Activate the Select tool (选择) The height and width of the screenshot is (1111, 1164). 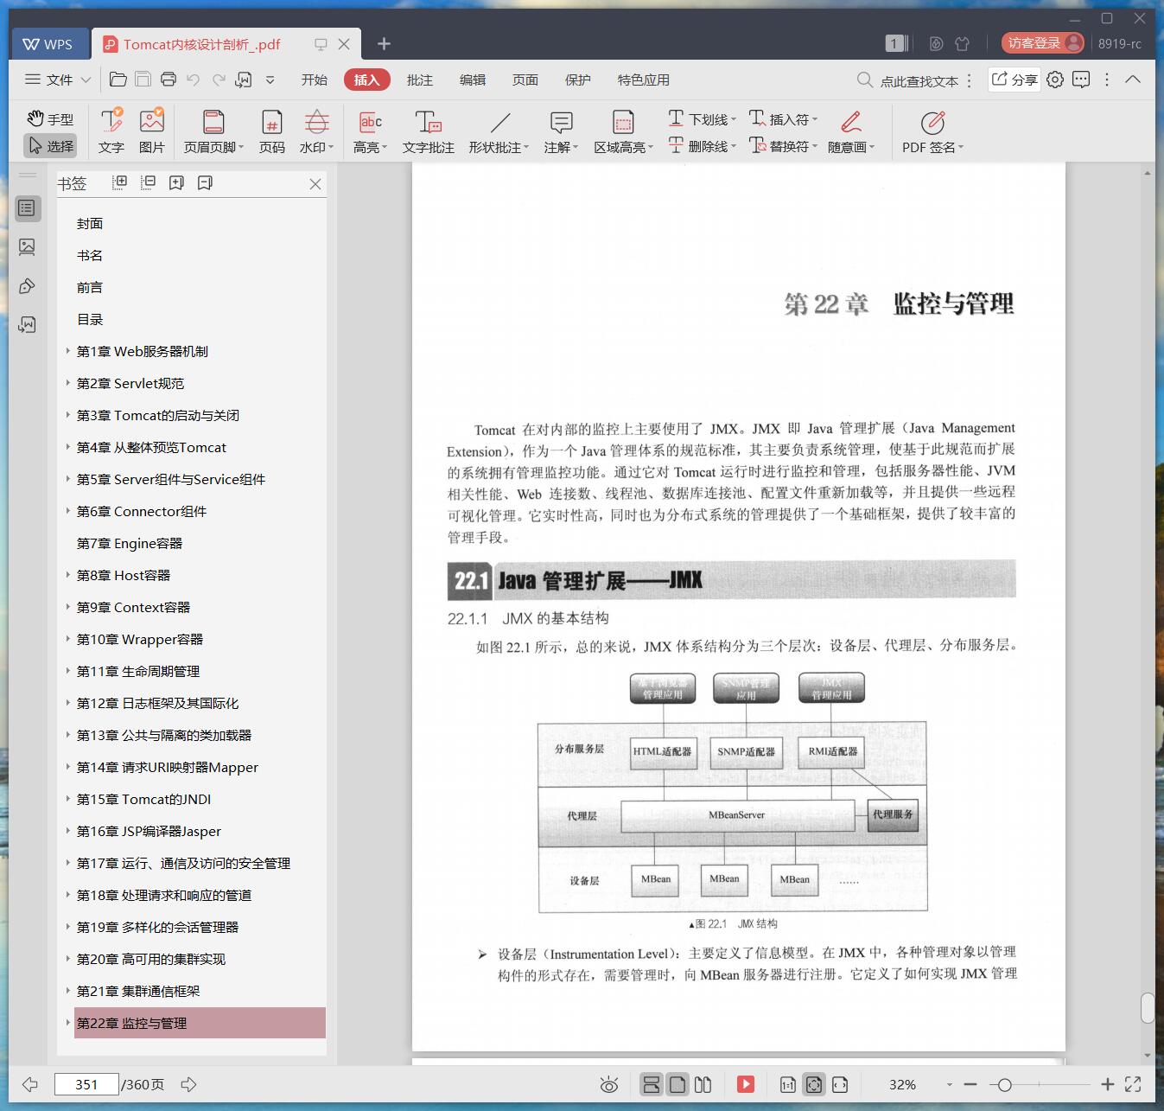coord(50,146)
